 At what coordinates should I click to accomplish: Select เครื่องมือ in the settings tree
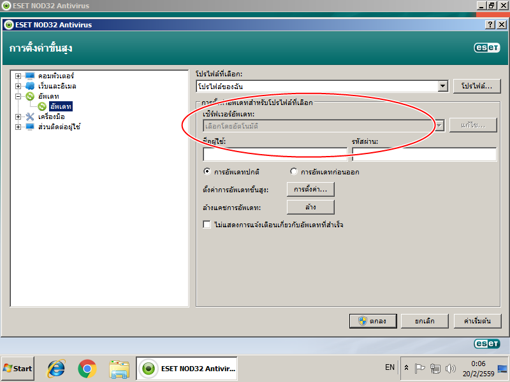[52, 117]
